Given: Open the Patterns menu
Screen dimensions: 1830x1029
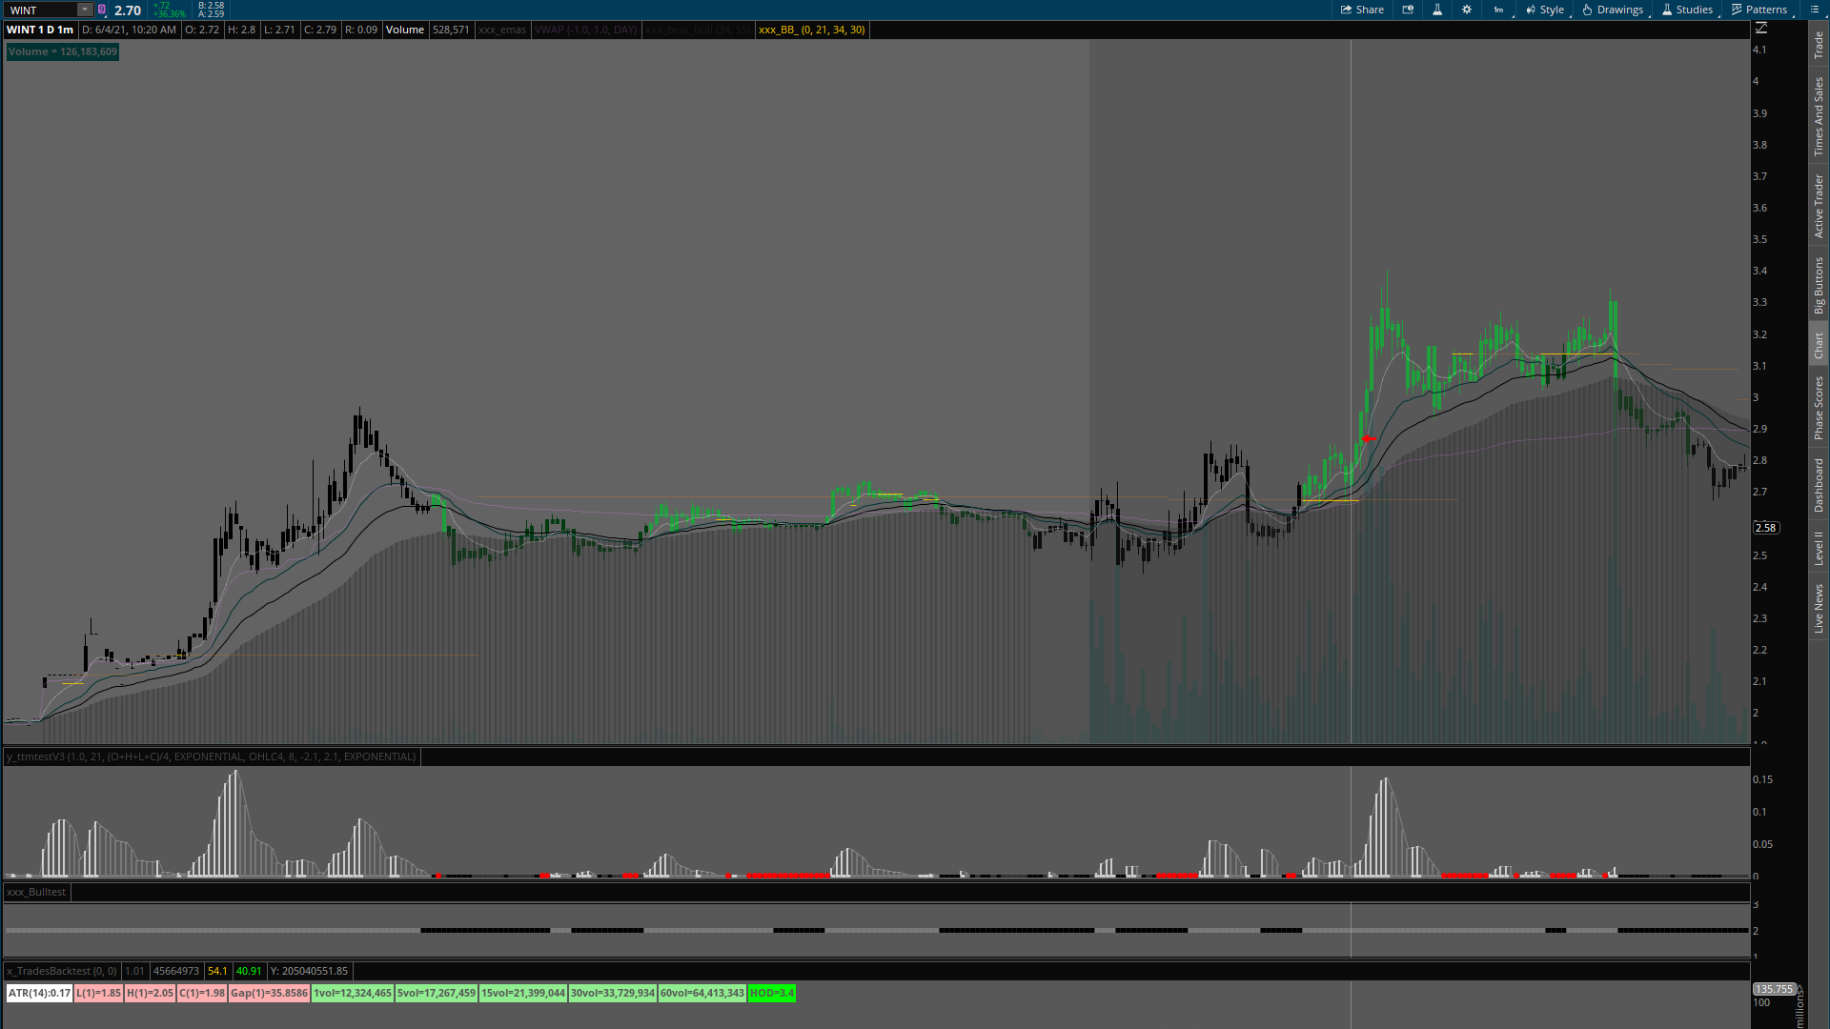Looking at the screenshot, I should (1759, 10).
